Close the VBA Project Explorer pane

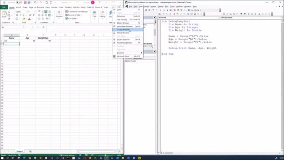pos(154,17)
